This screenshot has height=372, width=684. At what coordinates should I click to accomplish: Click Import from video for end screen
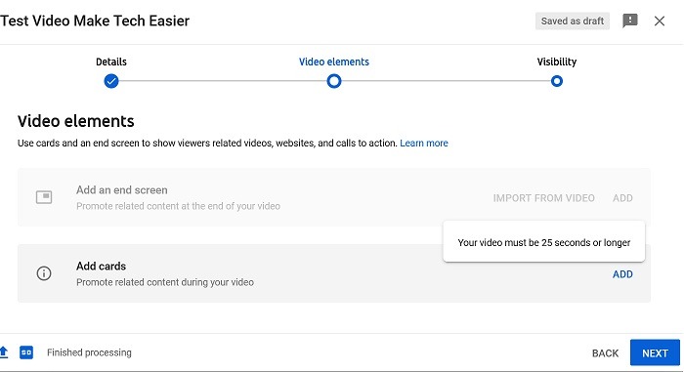(x=543, y=198)
